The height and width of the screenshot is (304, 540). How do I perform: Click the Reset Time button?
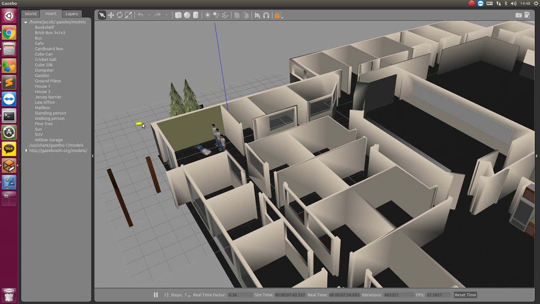click(465, 295)
